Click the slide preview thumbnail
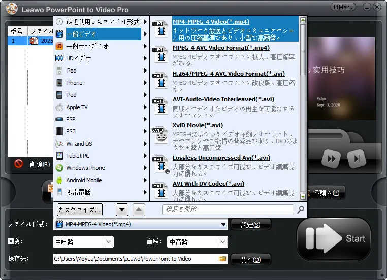 click(x=341, y=79)
